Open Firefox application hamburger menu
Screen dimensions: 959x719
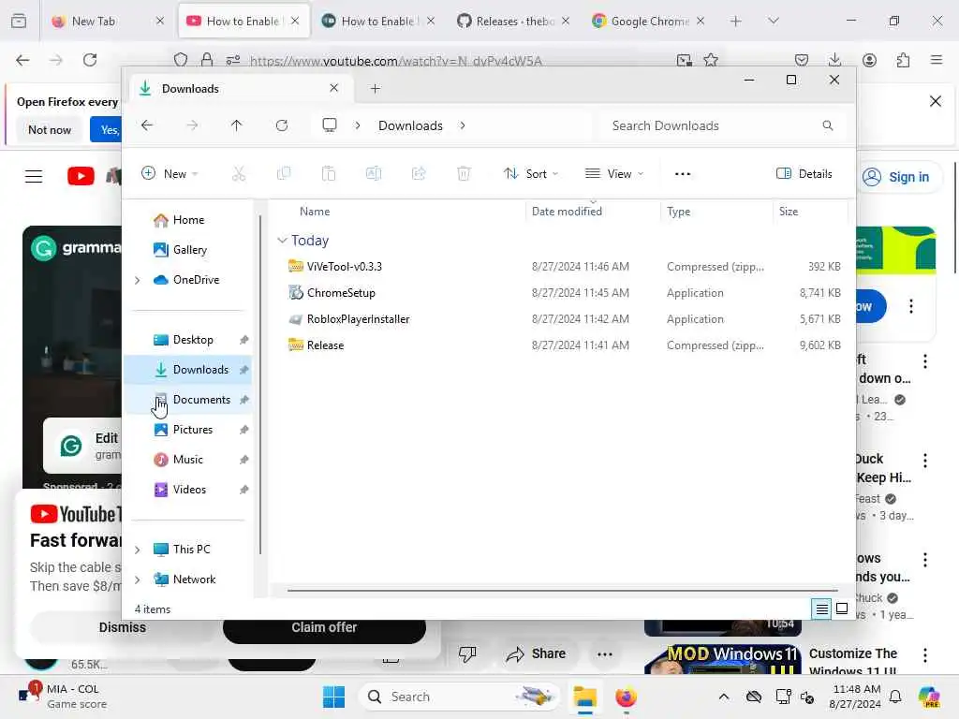tap(937, 60)
